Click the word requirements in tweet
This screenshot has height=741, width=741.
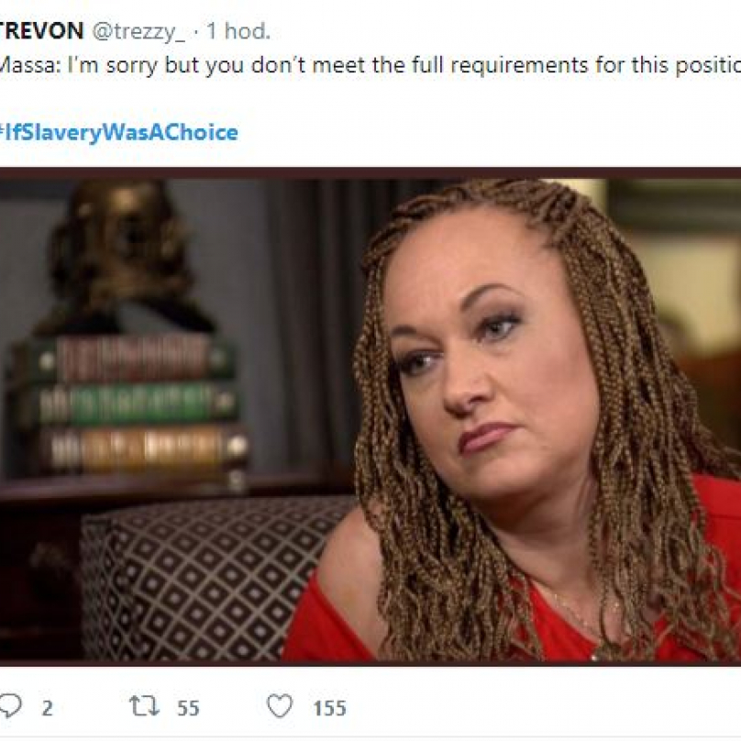point(519,66)
